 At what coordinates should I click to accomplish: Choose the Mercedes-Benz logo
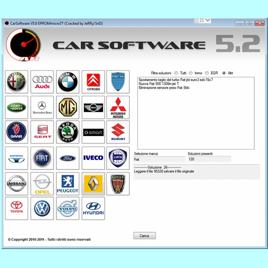click(x=42, y=107)
